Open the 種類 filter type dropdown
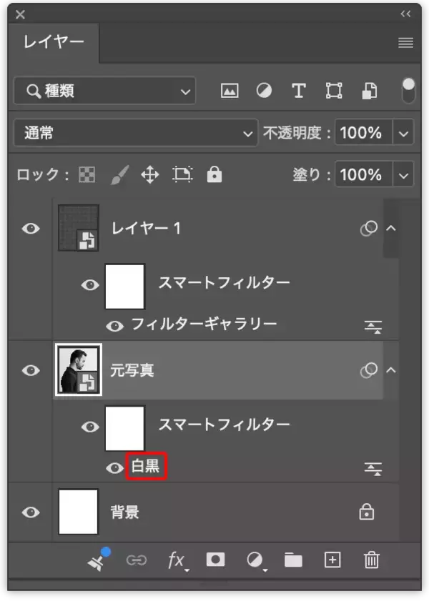The image size is (429, 601). [x=104, y=91]
